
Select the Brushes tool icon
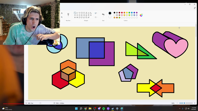pyautogui.click(x=68, y=14)
